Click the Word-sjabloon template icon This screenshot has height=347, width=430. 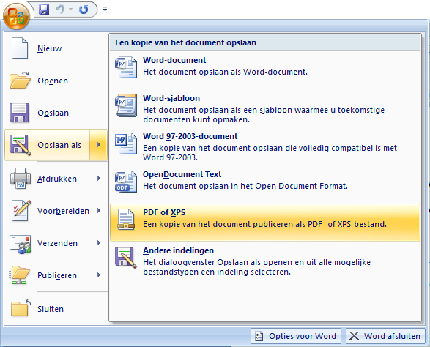coord(126,105)
